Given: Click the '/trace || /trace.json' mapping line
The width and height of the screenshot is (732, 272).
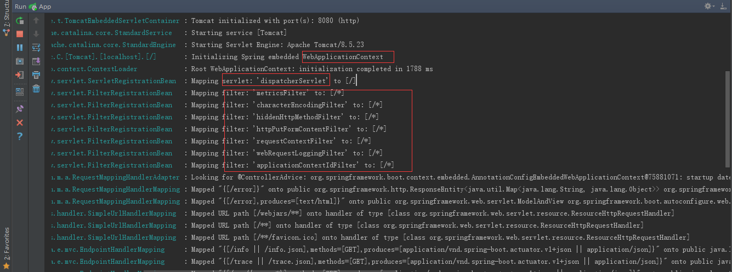Looking at the screenshot, I should click(461, 262).
